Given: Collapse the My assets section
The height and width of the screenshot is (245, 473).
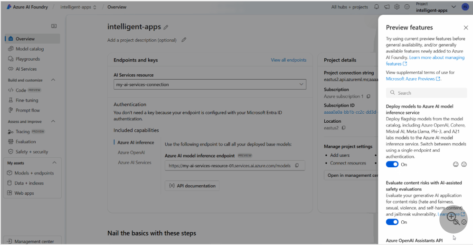Looking at the screenshot, I should click(x=53, y=163).
